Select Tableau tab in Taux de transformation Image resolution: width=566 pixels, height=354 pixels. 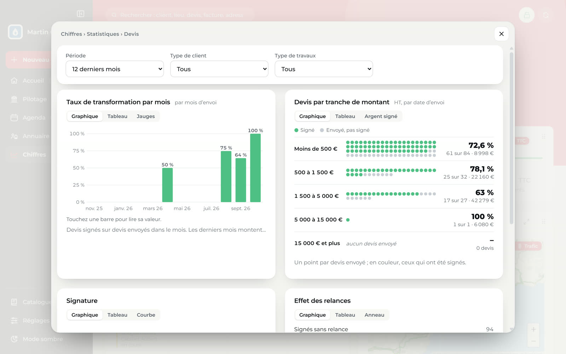click(117, 116)
